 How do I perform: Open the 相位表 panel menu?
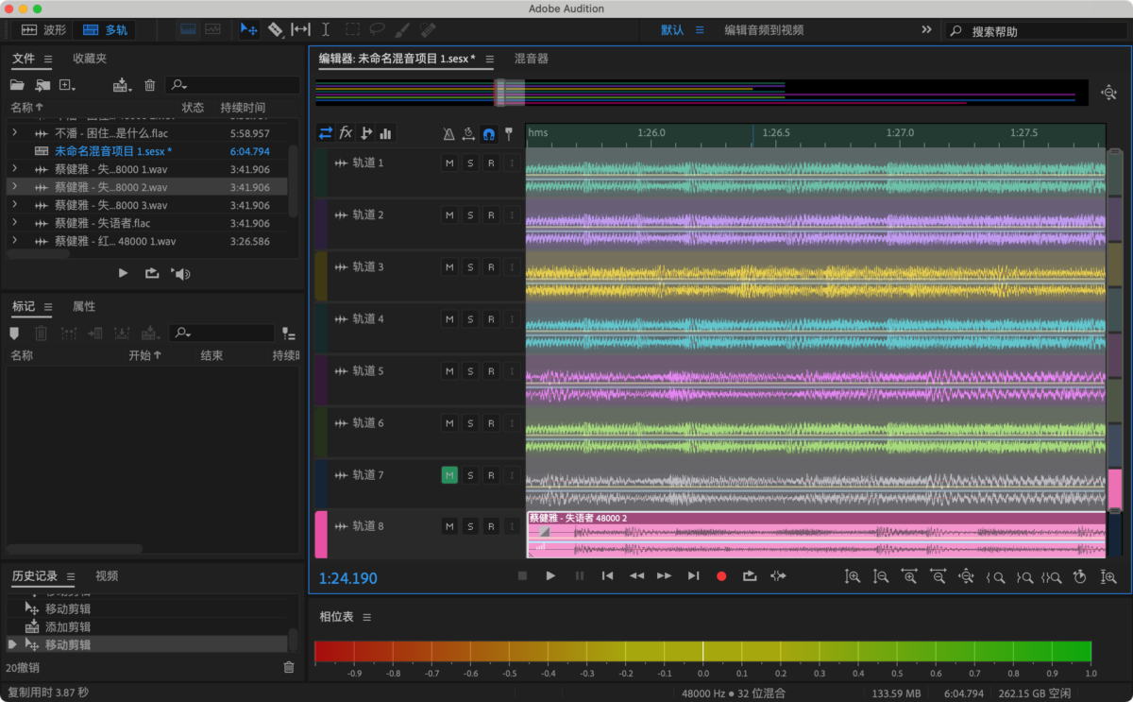367,617
